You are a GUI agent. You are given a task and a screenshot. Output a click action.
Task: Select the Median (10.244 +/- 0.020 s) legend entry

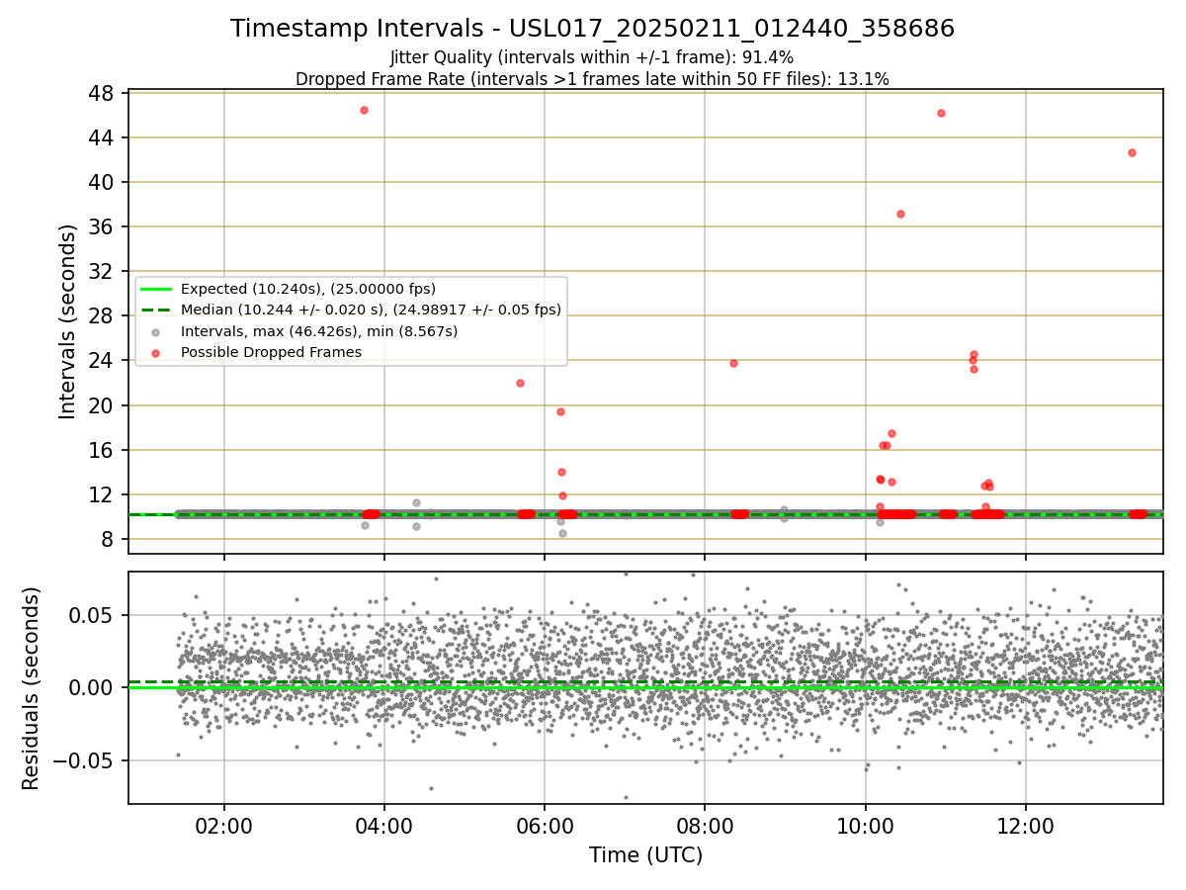(352, 310)
